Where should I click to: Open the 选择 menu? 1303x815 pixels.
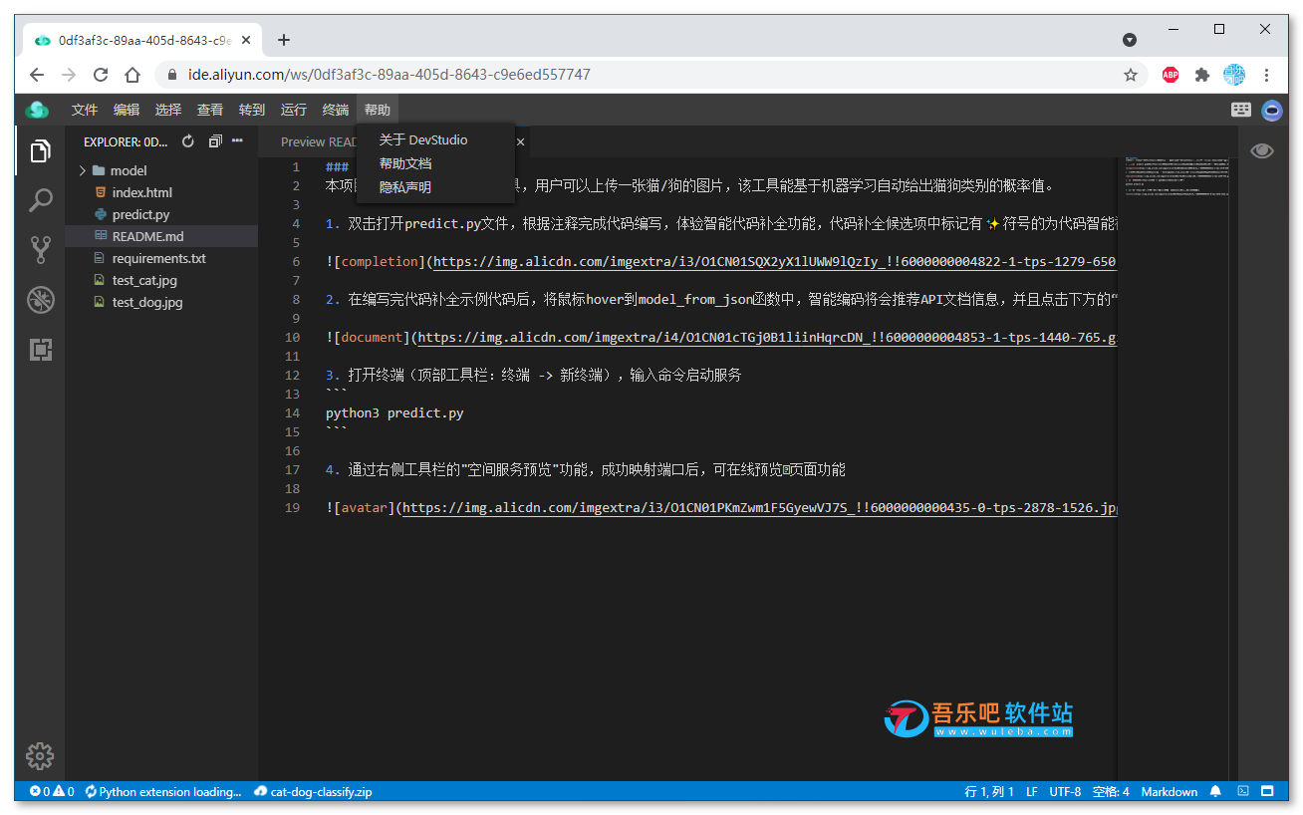[x=168, y=110]
